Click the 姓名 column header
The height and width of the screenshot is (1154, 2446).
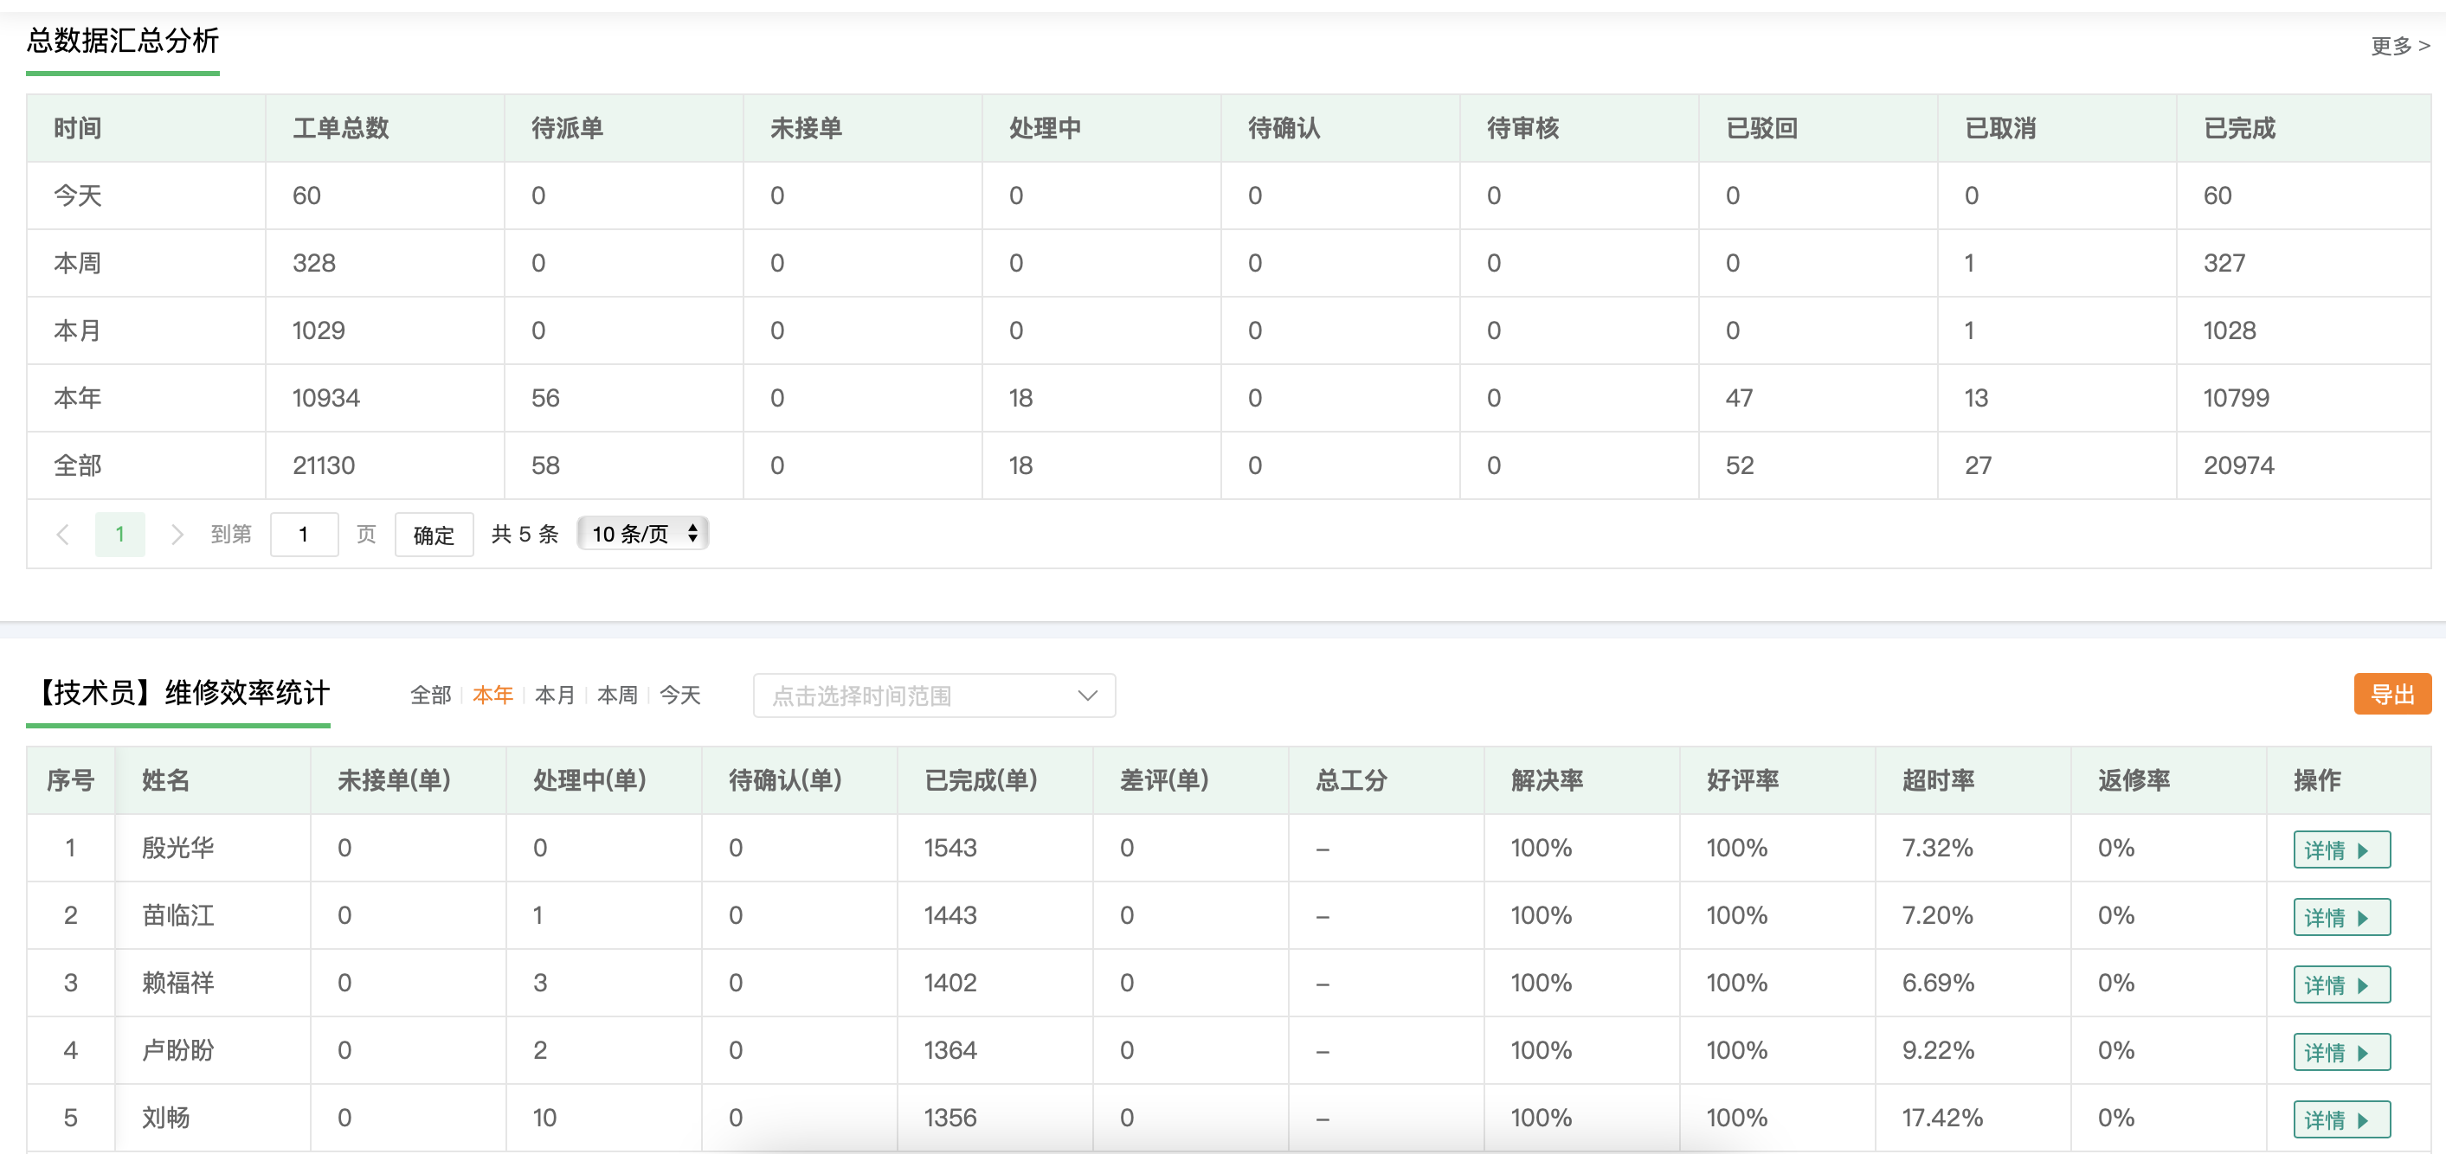point(166,780)
